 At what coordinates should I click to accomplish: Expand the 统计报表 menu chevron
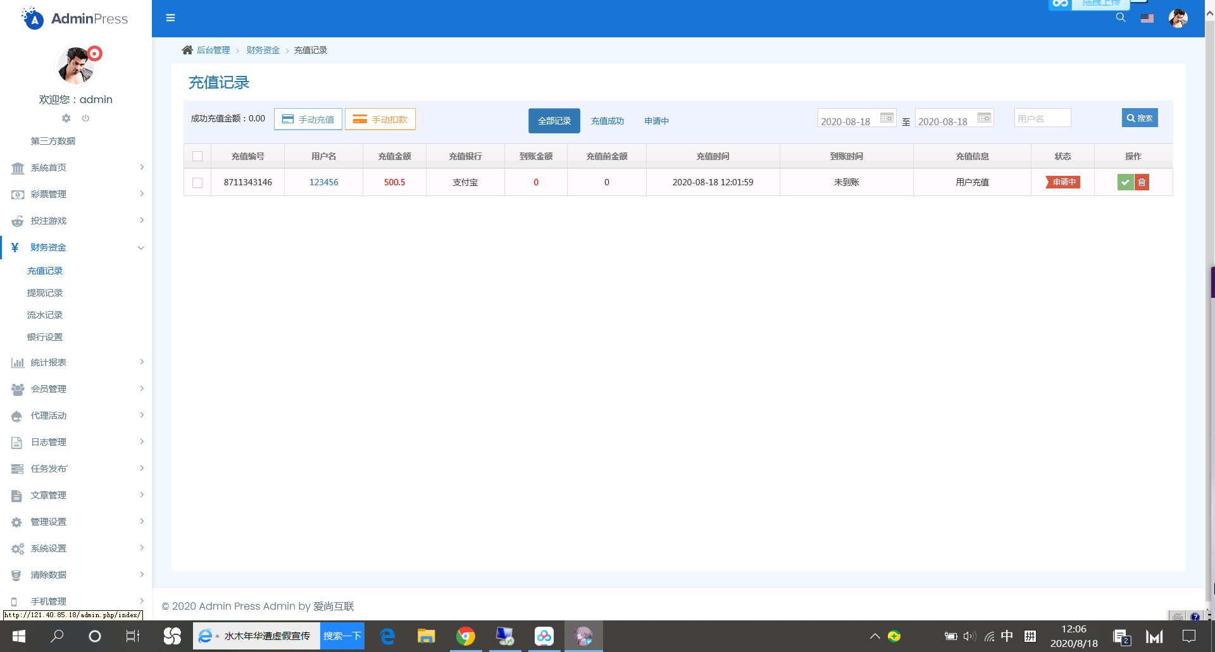pyautogui.click(x=142, y=362)
